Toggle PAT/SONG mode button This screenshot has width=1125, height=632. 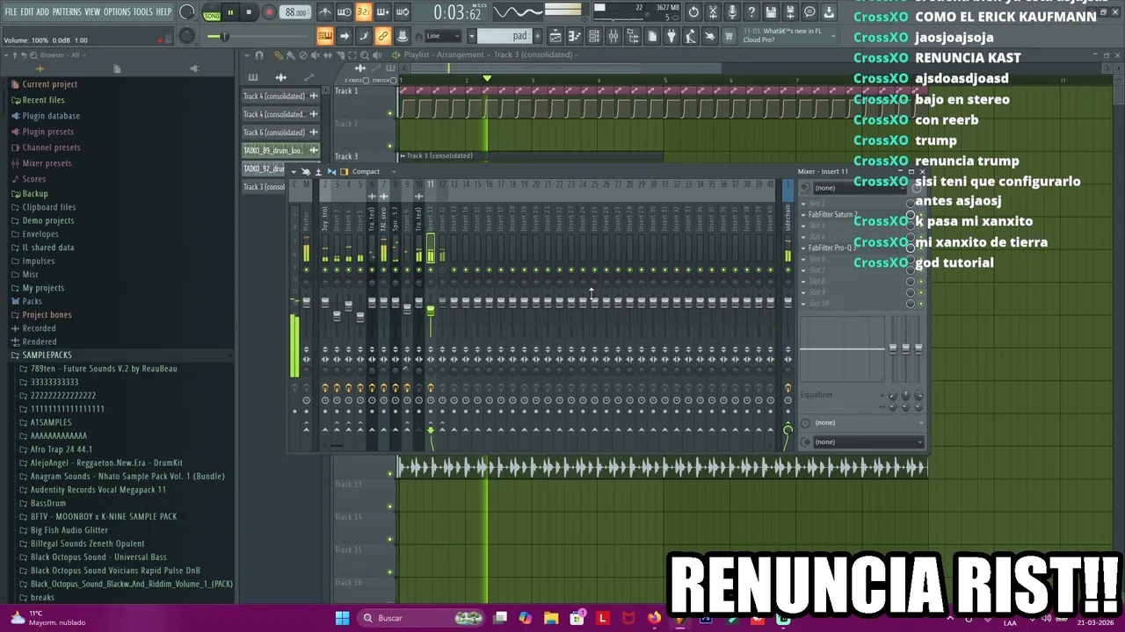point(212,12)
